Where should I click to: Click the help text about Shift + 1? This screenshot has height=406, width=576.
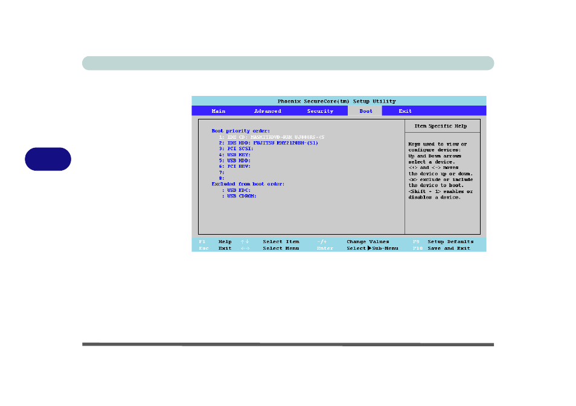point(440,194)
